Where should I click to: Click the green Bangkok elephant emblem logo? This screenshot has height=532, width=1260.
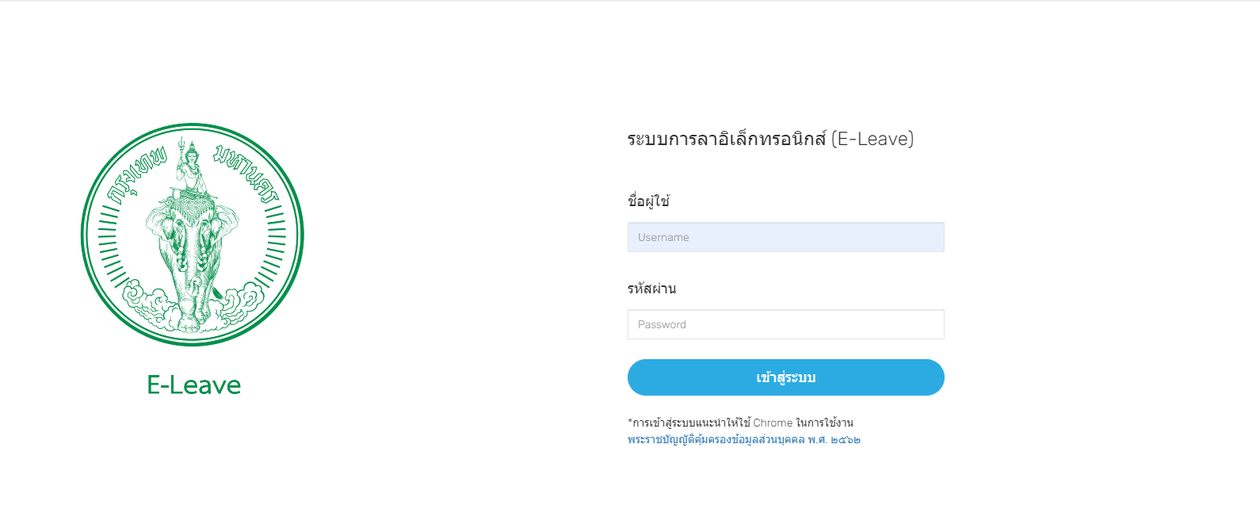click(x=193, y=235)
